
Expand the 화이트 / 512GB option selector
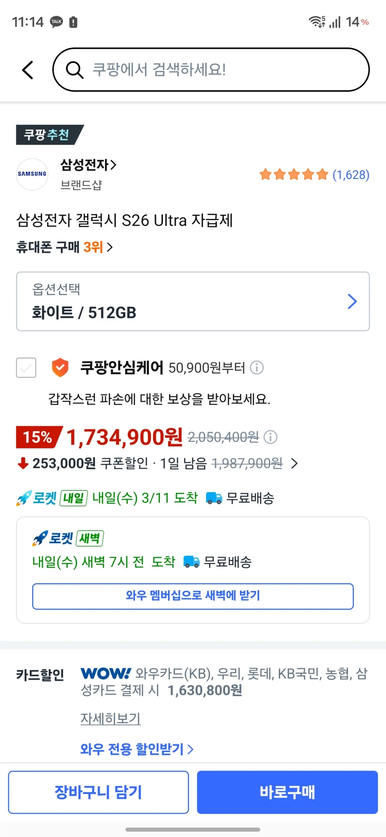point(193,301)
